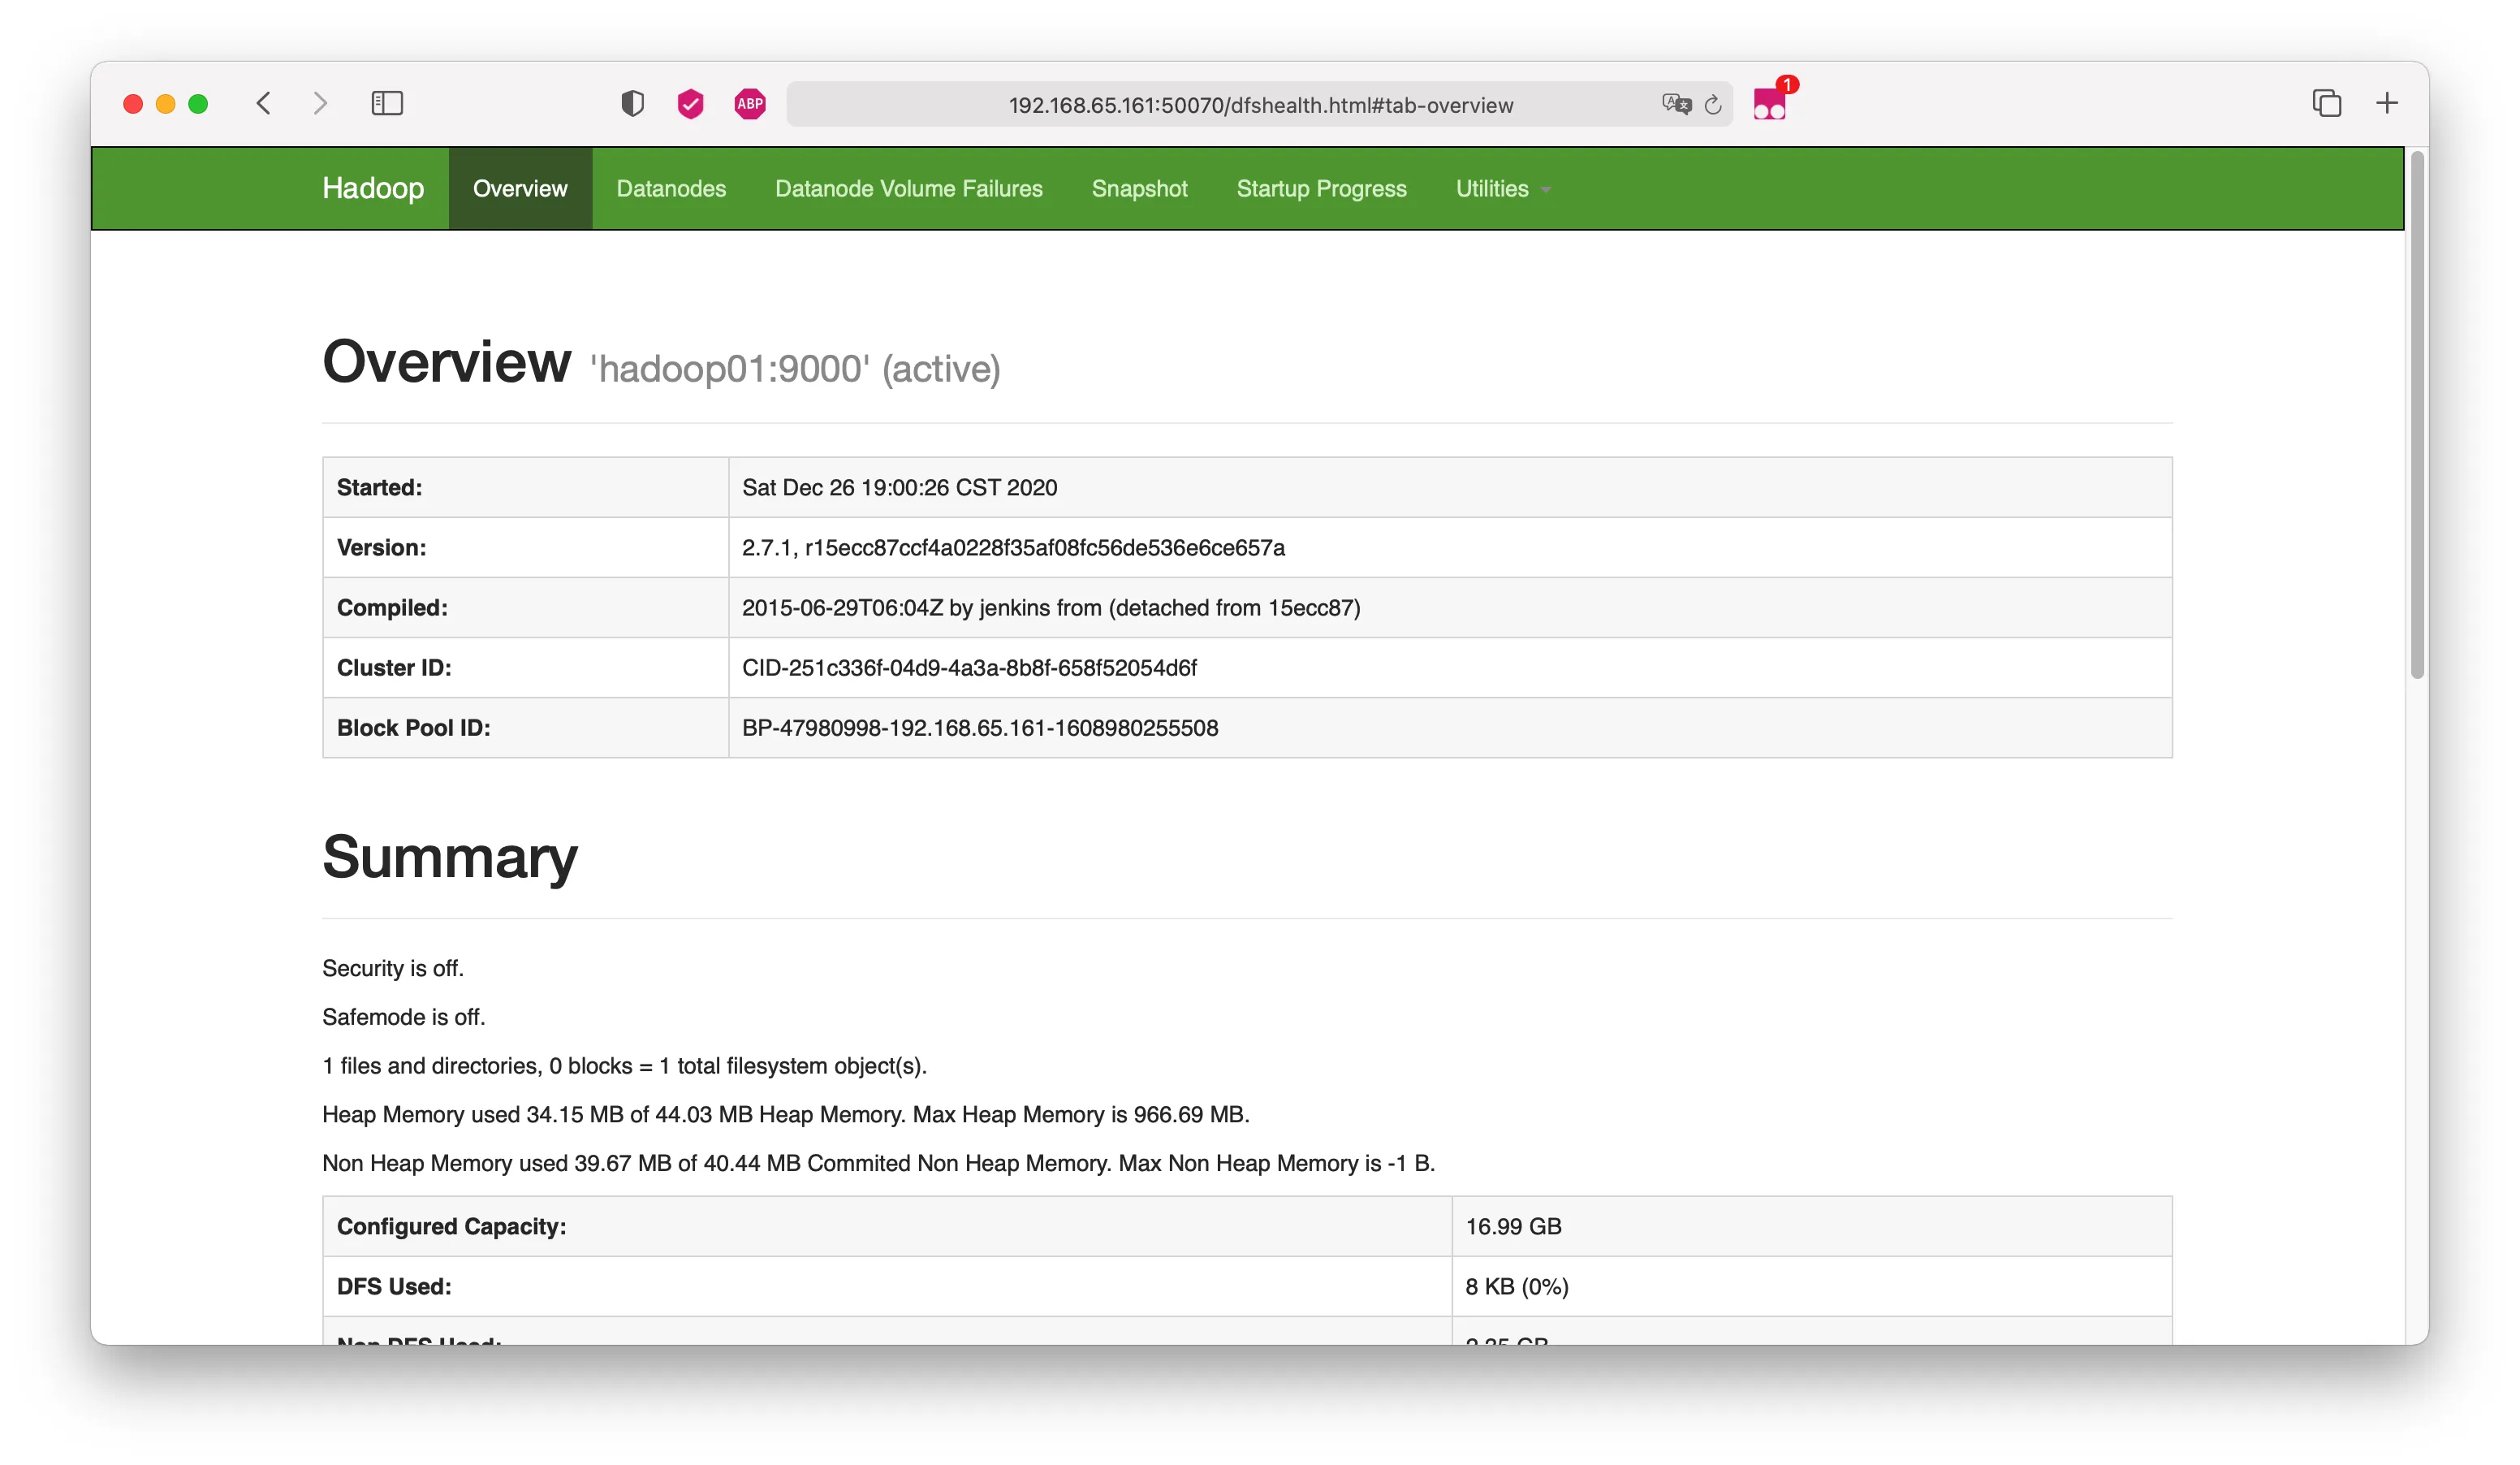Open a new tab with plus icon
The width and height of the screenshot is (2520, 1465).
[2387, 103]
